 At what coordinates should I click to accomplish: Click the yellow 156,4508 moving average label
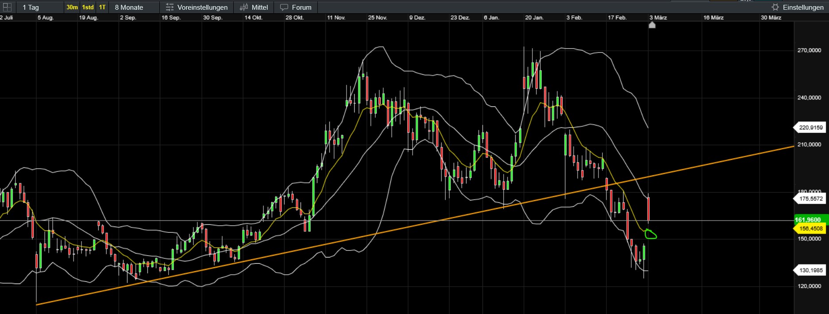[810, 228]
